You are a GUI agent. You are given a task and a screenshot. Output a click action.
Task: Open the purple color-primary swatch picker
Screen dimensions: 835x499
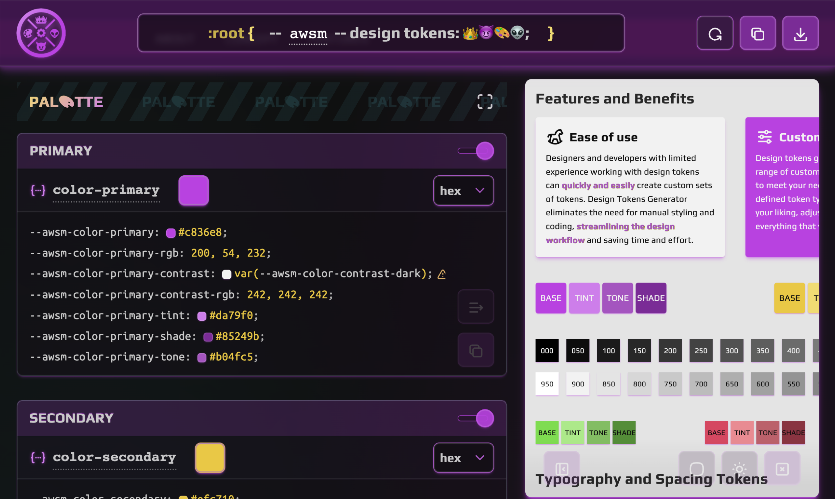point(194,190)
